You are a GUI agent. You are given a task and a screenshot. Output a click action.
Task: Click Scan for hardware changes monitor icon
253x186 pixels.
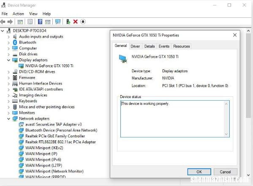(x=58, y=22)
